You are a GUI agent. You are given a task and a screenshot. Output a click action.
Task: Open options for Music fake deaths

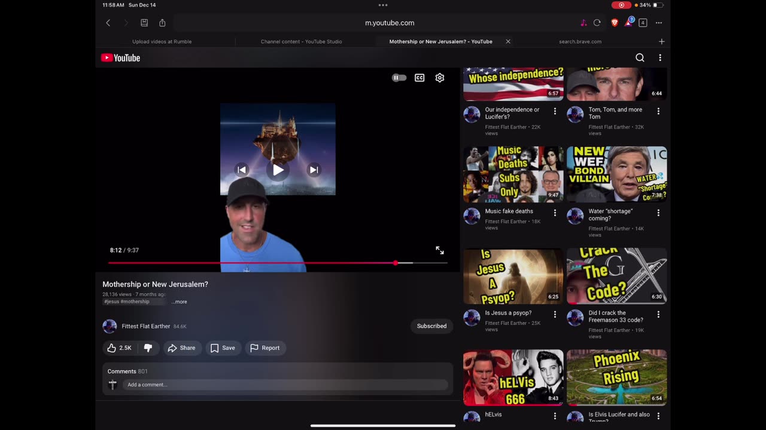click(x=555, y=213)
